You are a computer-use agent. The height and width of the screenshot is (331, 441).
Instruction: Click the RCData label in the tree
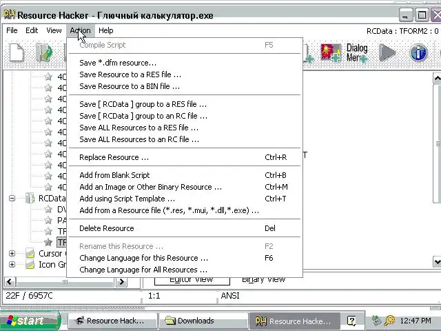52,198
